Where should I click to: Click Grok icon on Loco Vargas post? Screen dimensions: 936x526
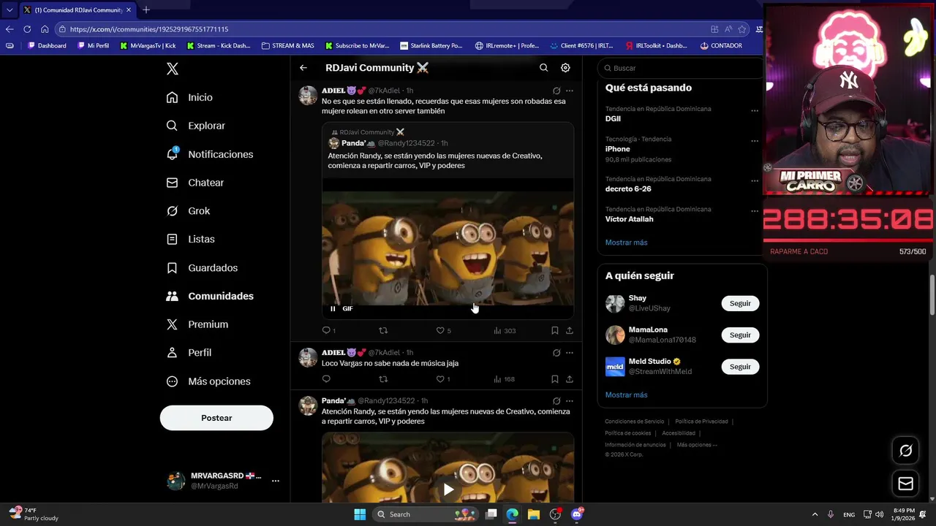[x=556, y=353]
